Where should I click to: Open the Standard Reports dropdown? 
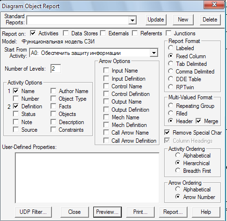click(132, 20)
